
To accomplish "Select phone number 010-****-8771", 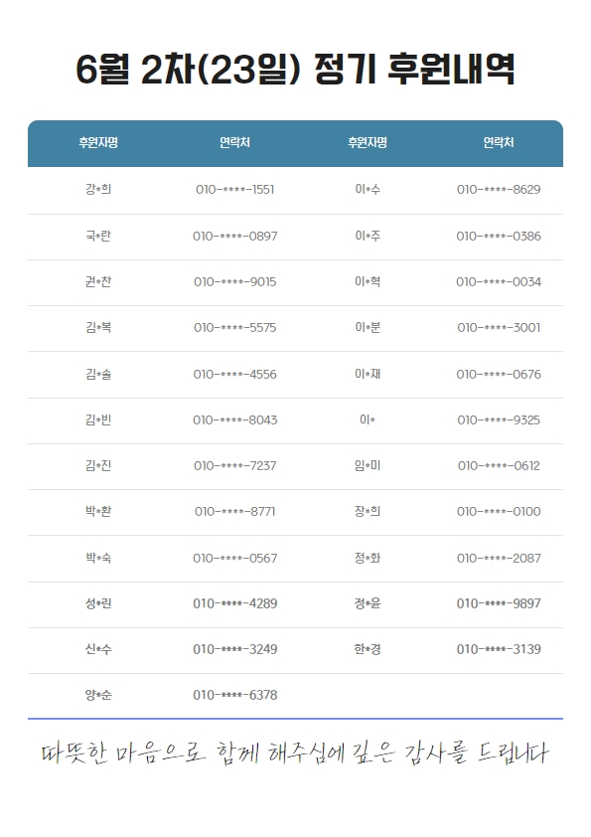I will pos(234,511).
